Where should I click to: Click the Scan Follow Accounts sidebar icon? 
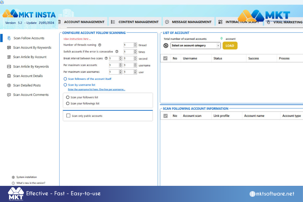[x=9, y=38]
